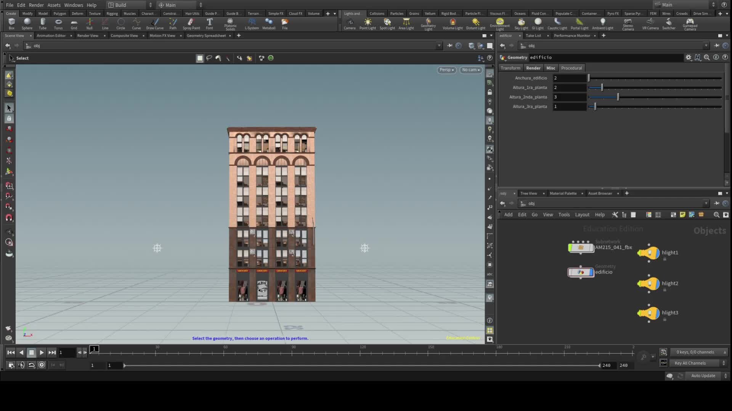Create a Platonic Solids object
The height and width of the screenshot is (411, 732).
pyautogui.click(x=230, y=24)
